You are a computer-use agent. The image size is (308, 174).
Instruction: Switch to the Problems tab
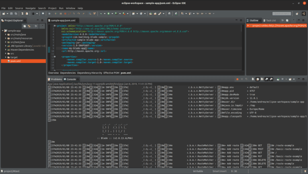click(x=56, y=79)
